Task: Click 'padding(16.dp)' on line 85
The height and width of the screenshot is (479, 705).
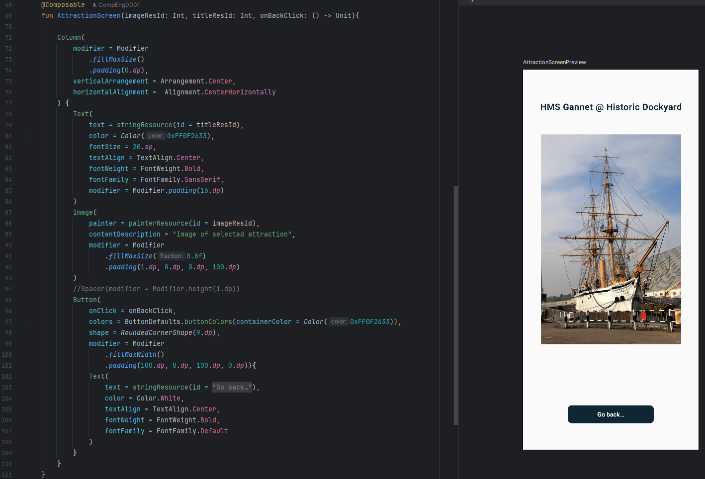Action: (x=196, y=190)
